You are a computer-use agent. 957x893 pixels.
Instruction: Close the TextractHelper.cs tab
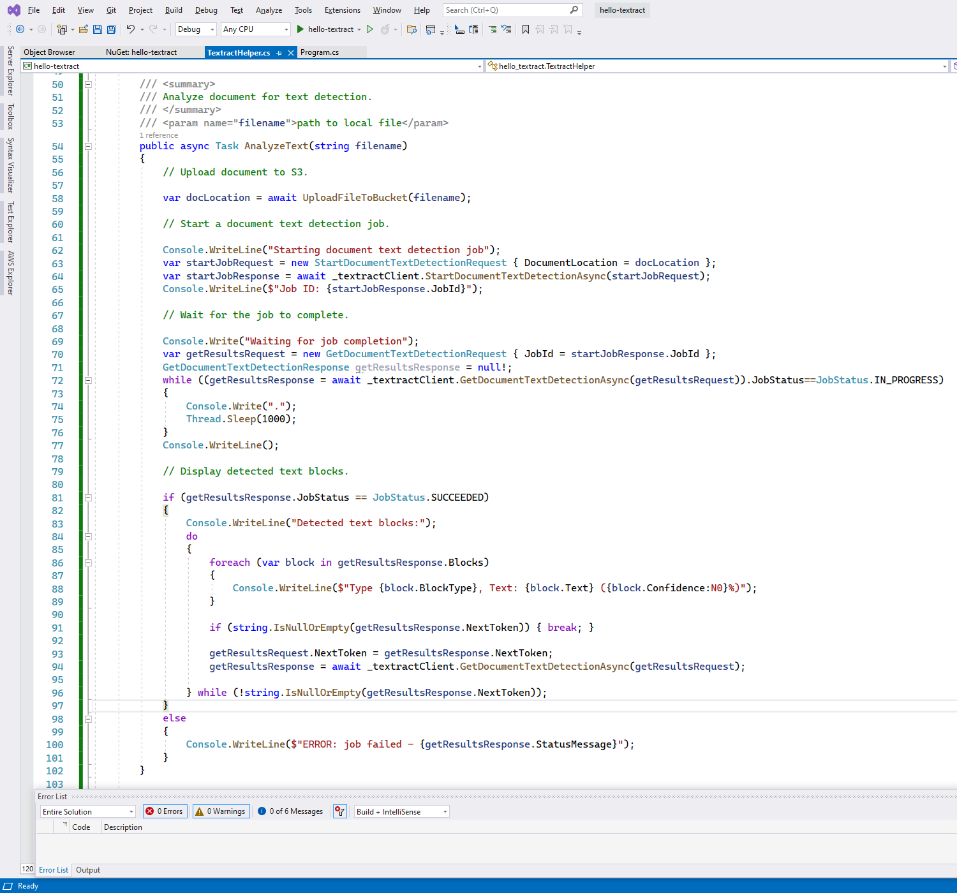(x=291, y=53)
